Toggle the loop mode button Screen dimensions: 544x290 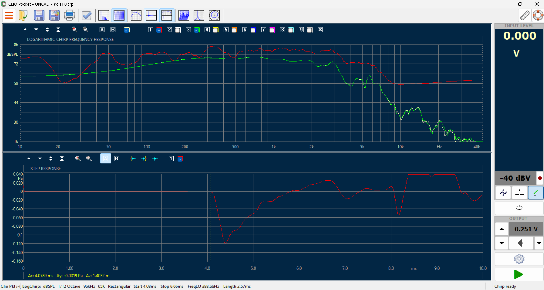coord(519,208)
